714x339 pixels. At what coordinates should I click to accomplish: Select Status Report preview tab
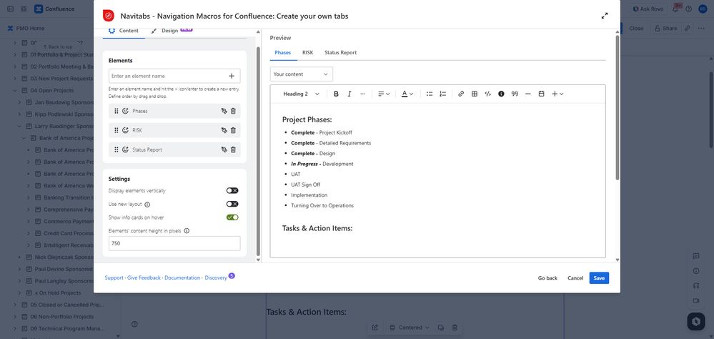pos(341,53)
